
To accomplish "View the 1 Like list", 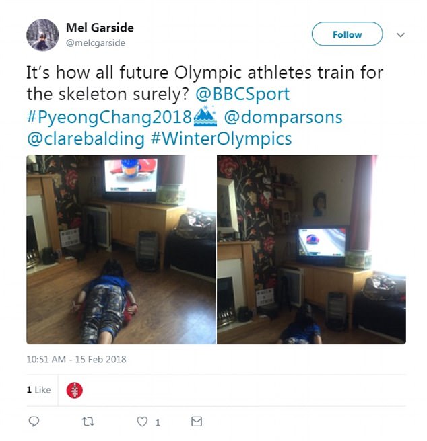I will click(x=38, y=390).
